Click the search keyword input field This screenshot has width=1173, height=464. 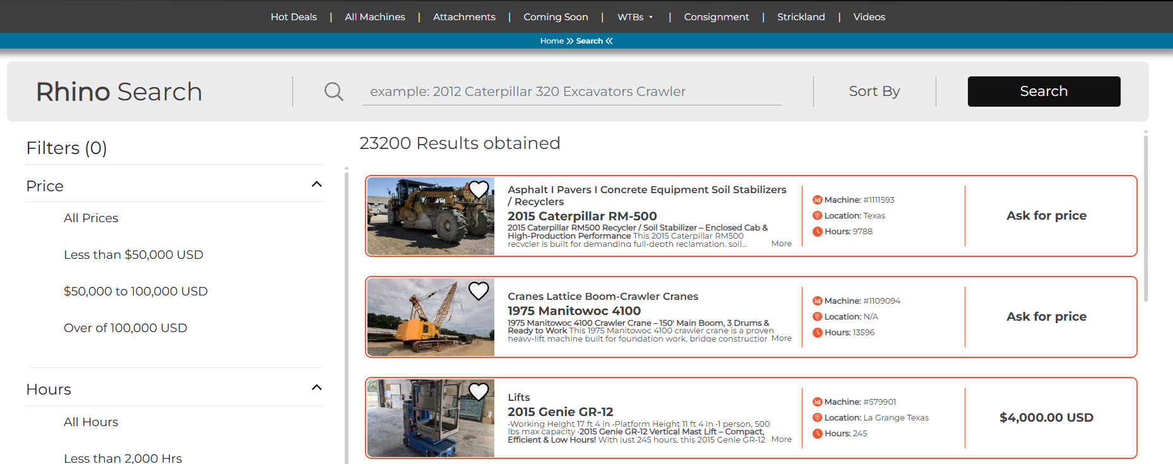click(572, 92)
